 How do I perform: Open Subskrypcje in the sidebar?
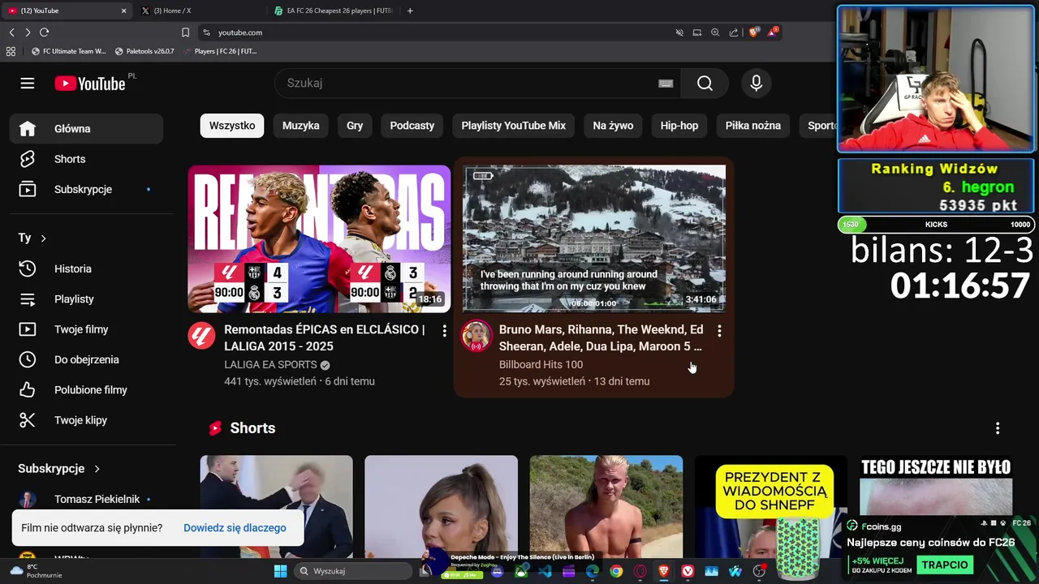[x=87, y=189]
